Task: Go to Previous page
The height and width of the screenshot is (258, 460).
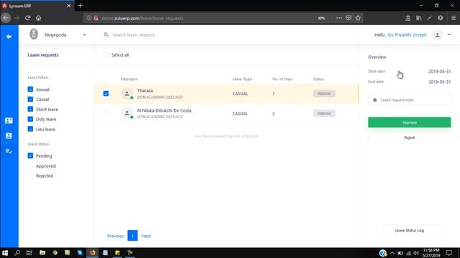Action: [x=115, y=236]
